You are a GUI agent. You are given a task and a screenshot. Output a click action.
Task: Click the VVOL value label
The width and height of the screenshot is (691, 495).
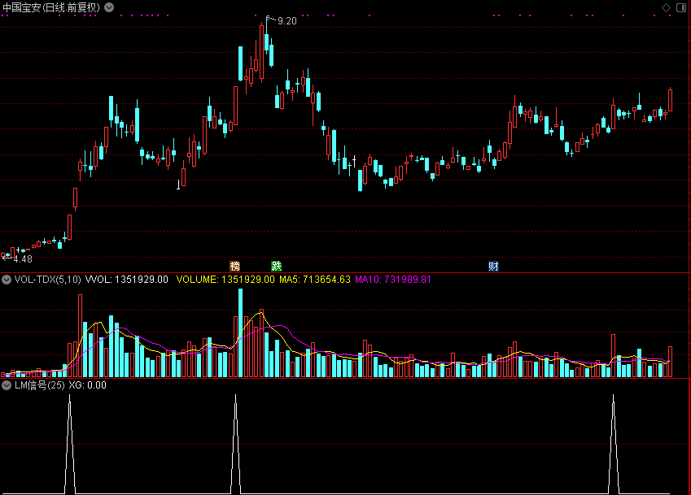coord(131,280)
